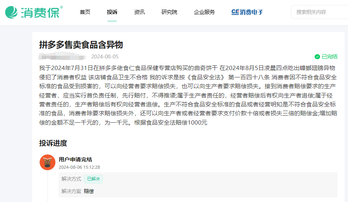
Task: Select the 投诉 tab
Action: pyautogui.click(x=112, y=12)
